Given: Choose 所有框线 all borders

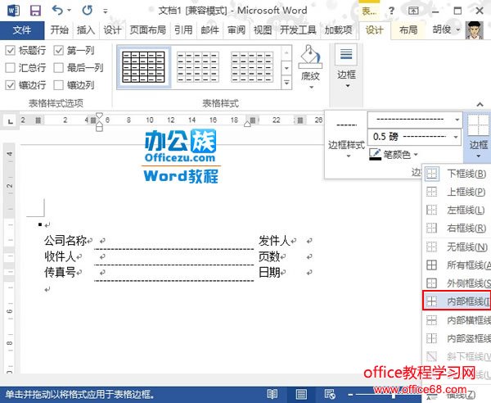Looking at the screenshot, I should 457,265.
